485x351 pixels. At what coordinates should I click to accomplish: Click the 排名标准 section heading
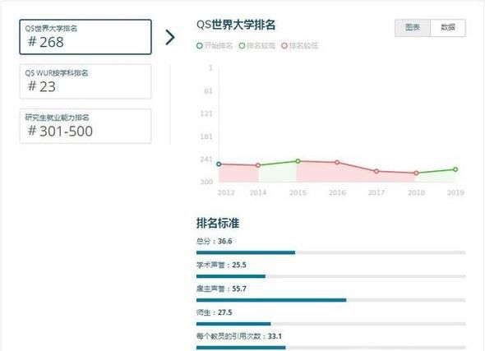point(218,223)
